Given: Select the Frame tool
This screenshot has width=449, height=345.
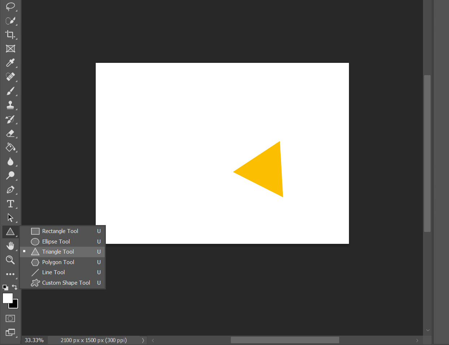Looking at the screenshot, I should tap(10, 49).
